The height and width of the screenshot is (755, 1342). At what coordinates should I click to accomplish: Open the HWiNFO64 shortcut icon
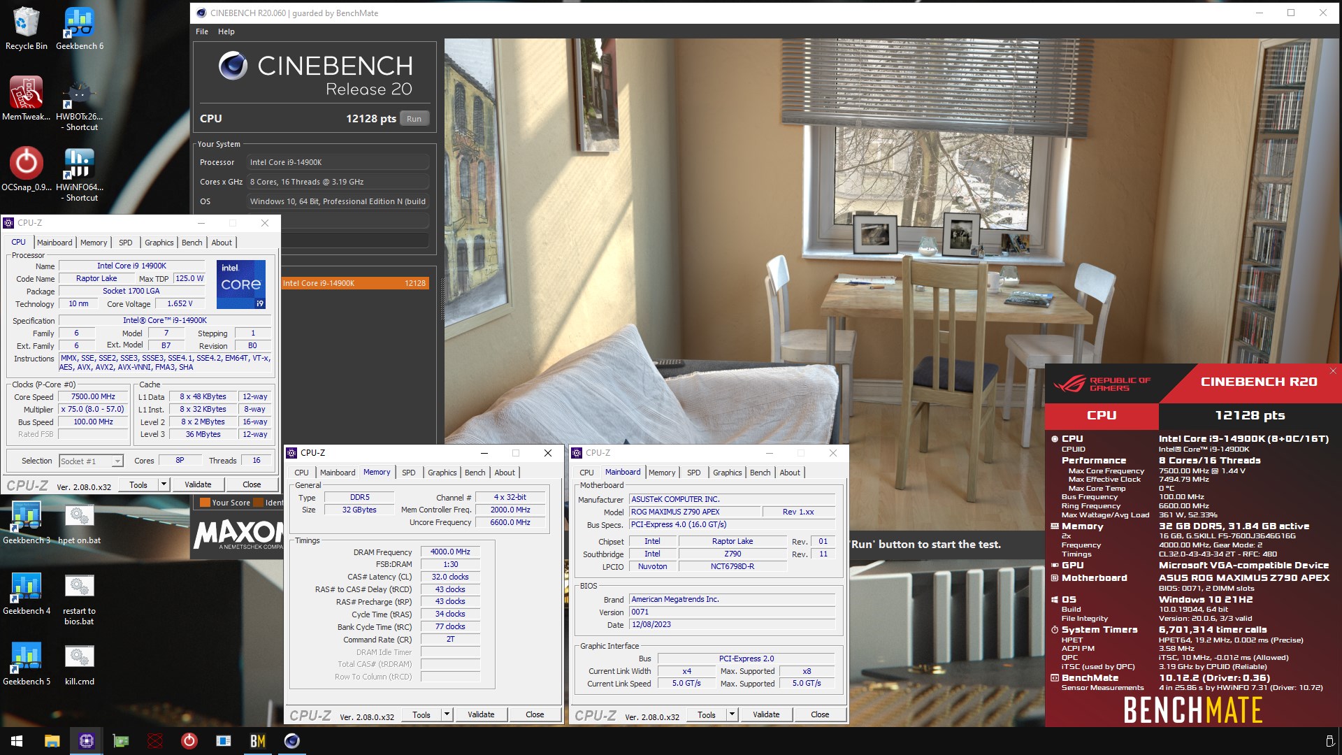pyautogui.click(x=80, y=175)
